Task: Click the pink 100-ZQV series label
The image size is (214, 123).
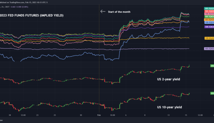Action: click(209, 14)
